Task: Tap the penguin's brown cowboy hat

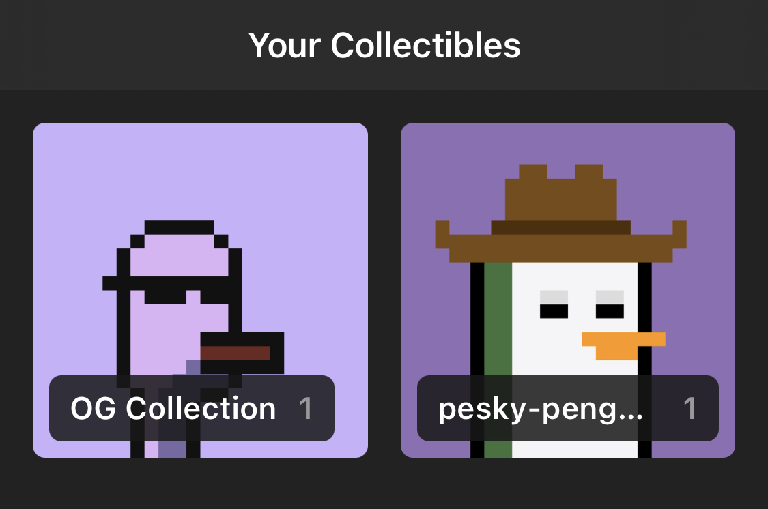Action: (x=561, y=214)
